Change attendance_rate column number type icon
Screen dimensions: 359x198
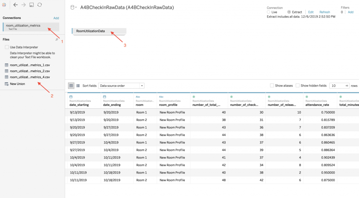pyautogui.click(x=307, y=97)
